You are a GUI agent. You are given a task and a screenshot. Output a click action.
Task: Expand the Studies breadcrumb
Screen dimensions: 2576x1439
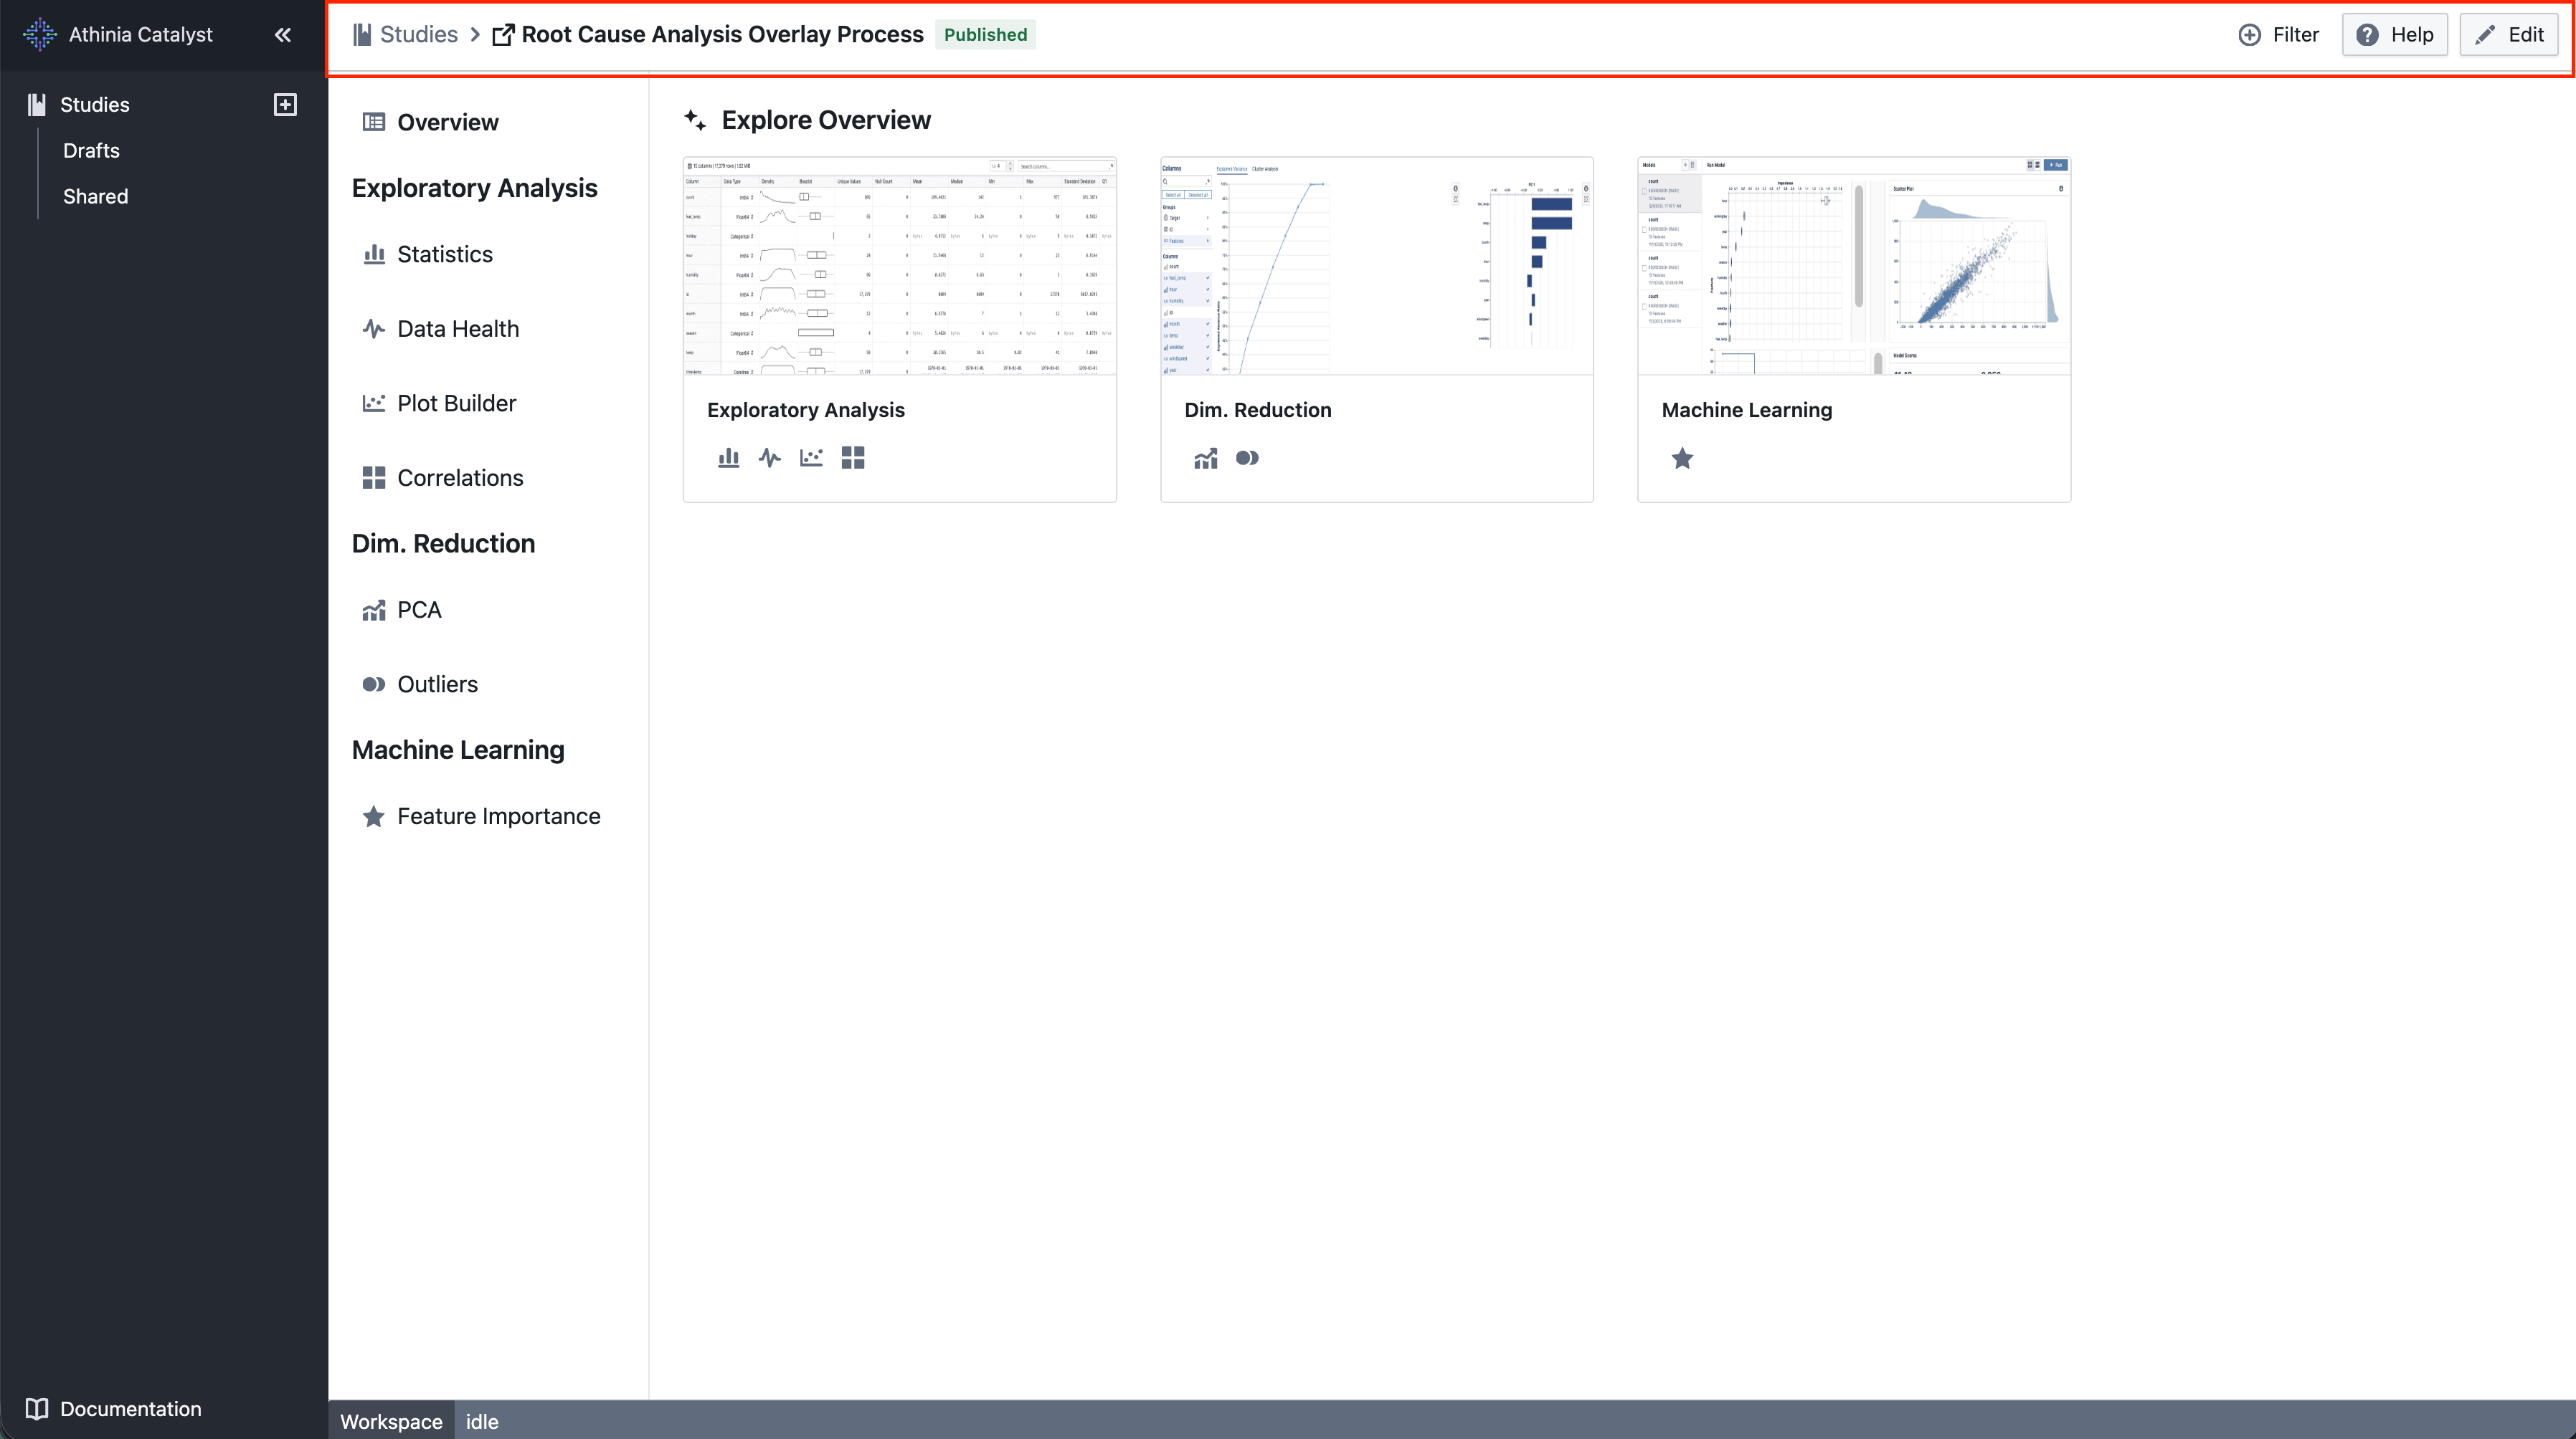pyautogui.click(x=417, y=33)
